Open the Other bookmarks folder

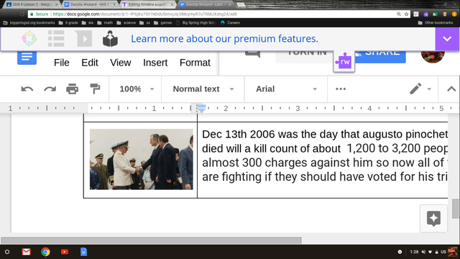(x=436, y=22)
